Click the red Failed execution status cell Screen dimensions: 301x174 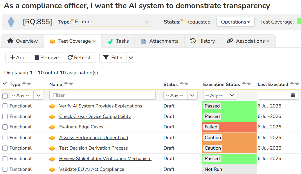click(x=229, y=127)
